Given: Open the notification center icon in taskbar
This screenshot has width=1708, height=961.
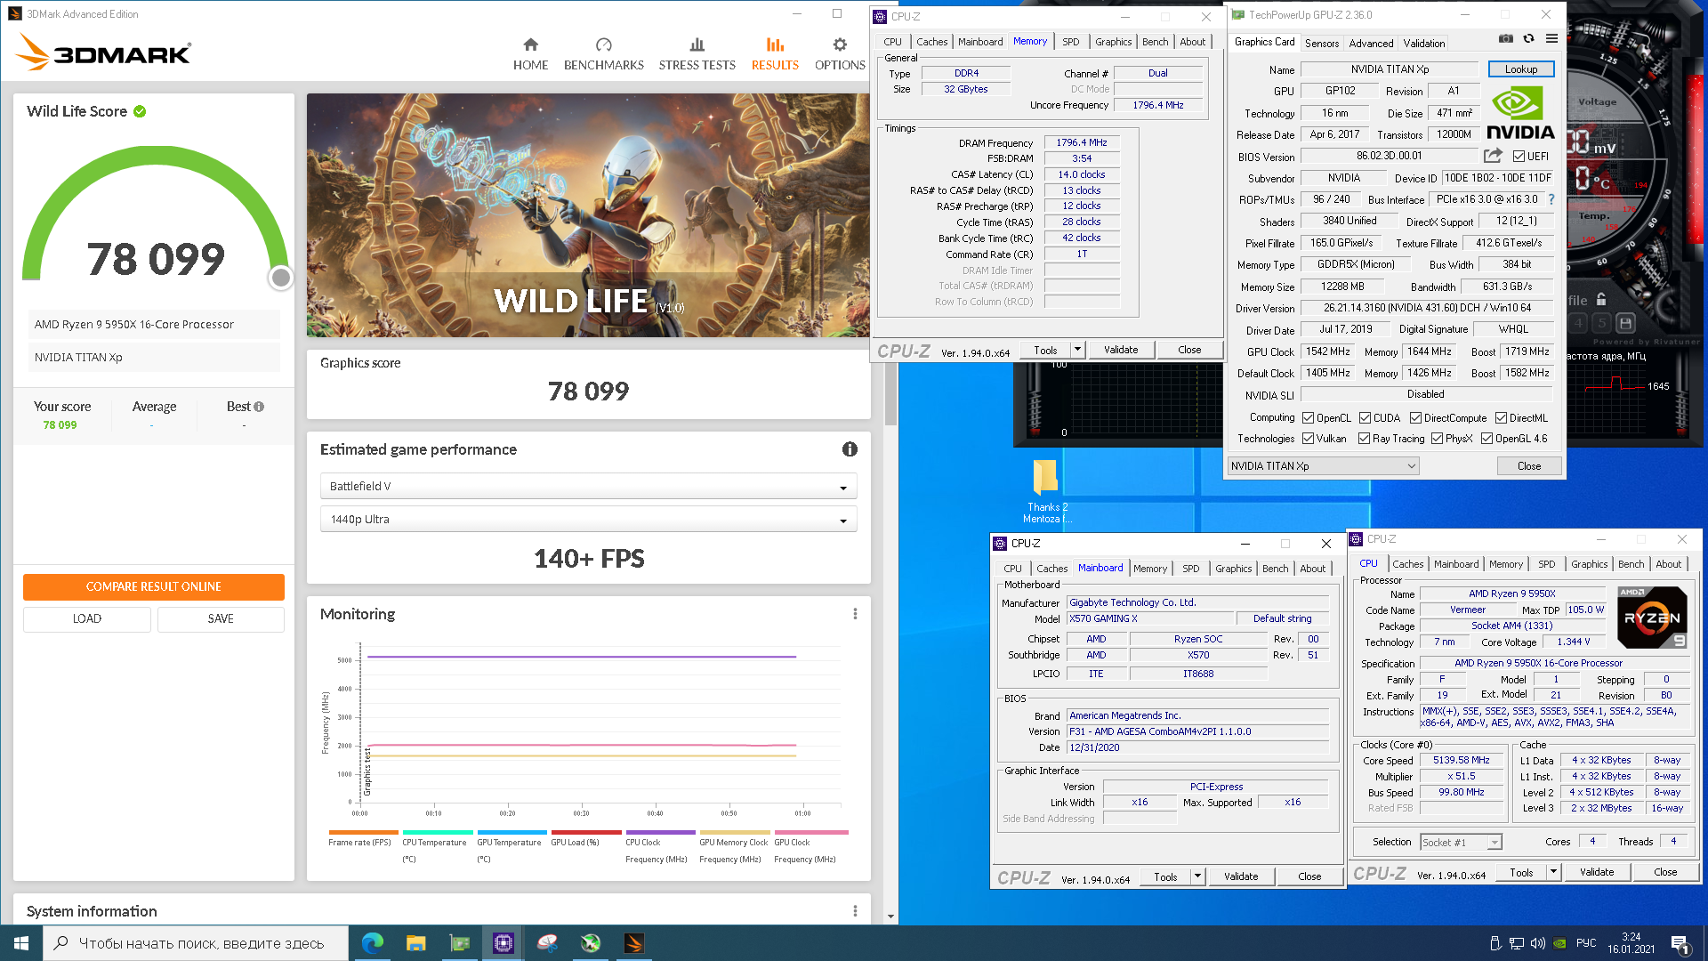Looking at the screenshot, I should (1680, 943).
